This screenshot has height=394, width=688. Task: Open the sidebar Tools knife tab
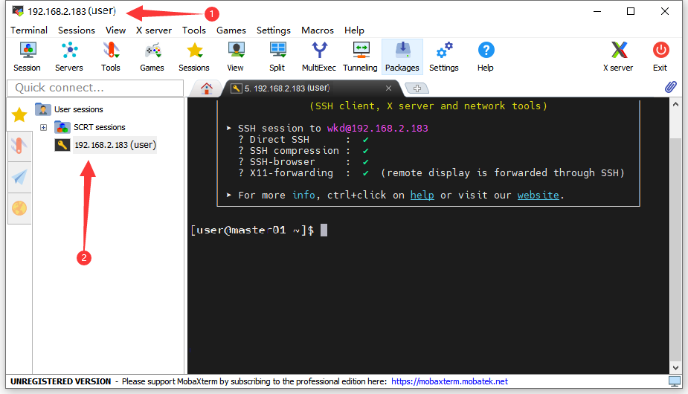coord(19,146)
